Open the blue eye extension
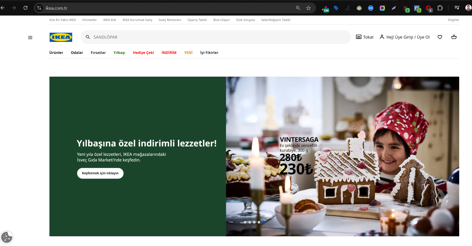This screenshot has width=472, height=246. point(371,8)
